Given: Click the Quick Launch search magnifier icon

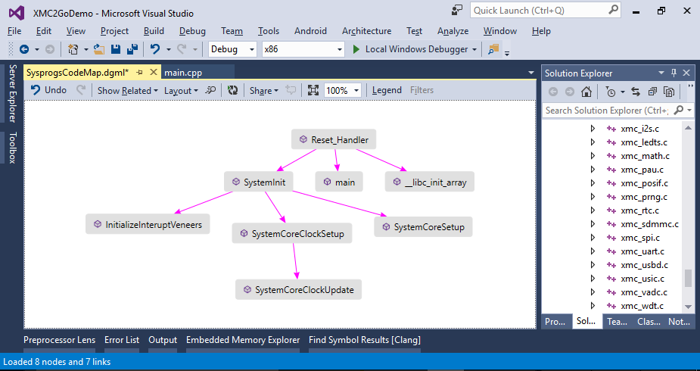Looking at the screenshot, I should click(614, 10).
